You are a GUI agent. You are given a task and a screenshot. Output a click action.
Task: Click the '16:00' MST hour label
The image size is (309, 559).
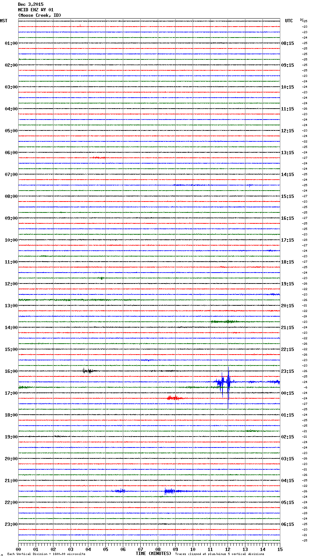click(11, 371)
